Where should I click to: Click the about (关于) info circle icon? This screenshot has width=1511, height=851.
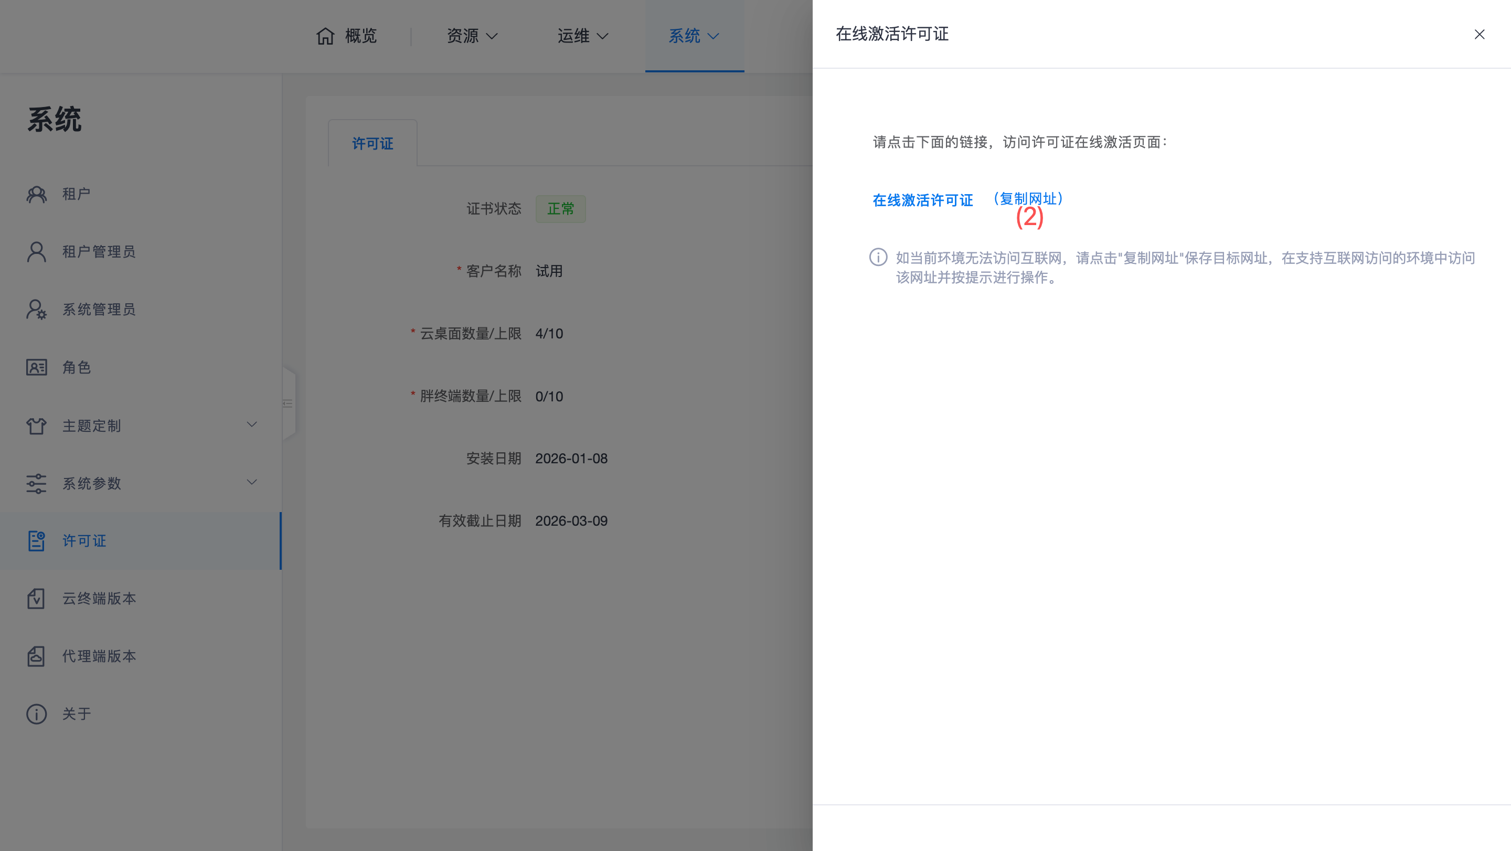36,714
